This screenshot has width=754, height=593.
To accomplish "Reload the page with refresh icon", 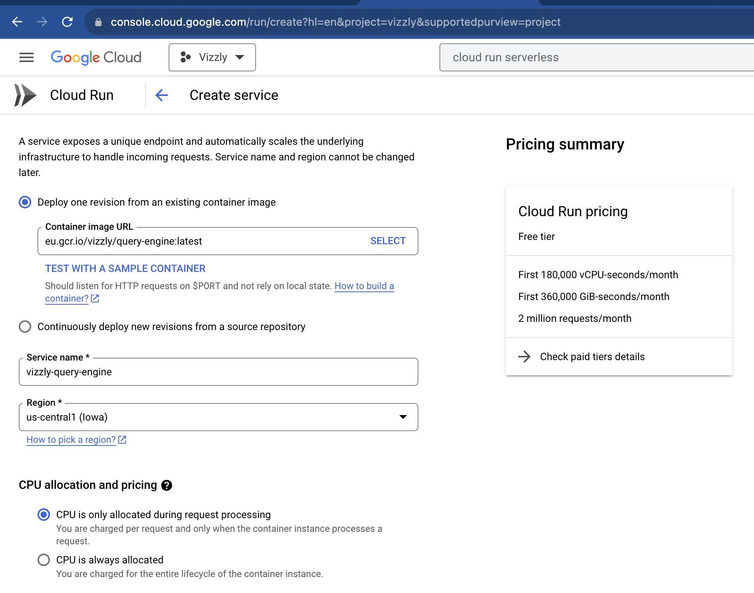I will click(67, 22).
